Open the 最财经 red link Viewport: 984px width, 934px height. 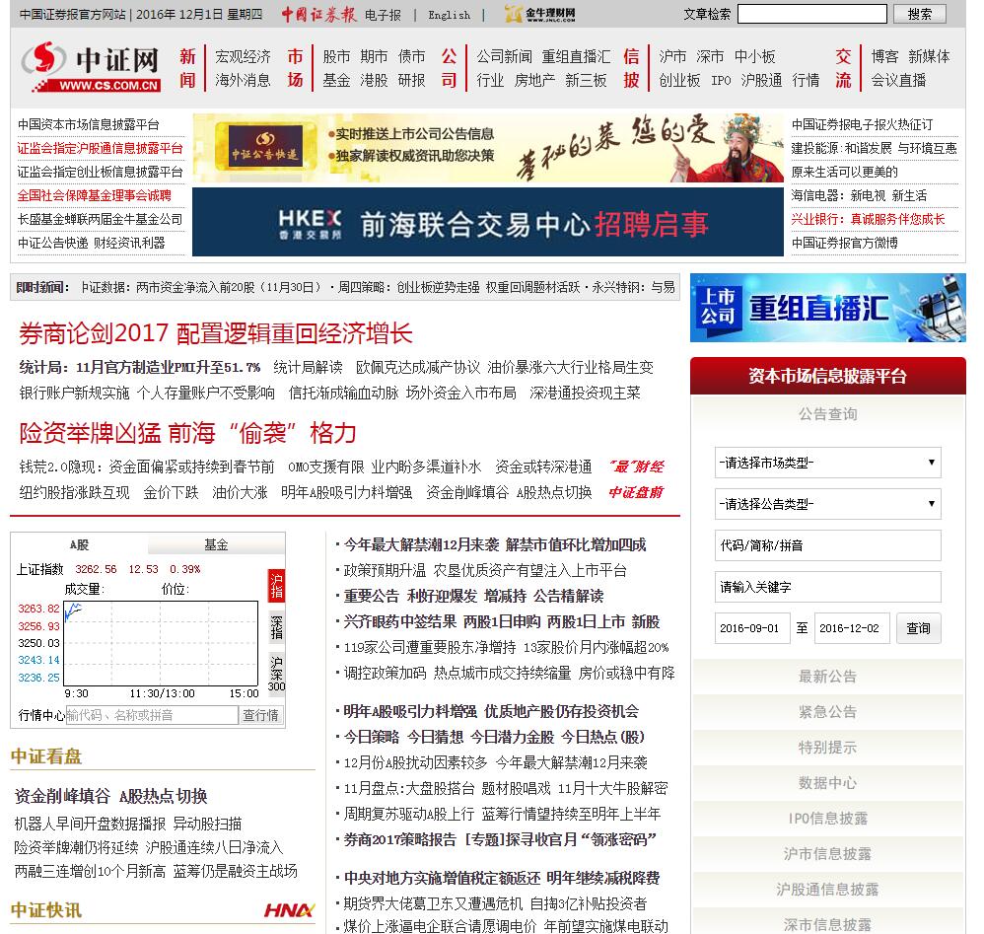coord(636,467)
